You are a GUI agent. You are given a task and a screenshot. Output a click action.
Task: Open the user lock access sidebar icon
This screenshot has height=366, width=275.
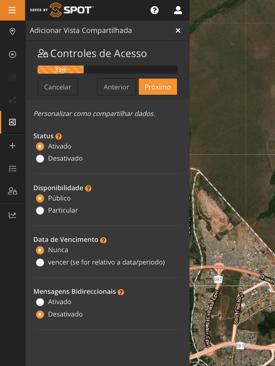click(x=12, y=191)
